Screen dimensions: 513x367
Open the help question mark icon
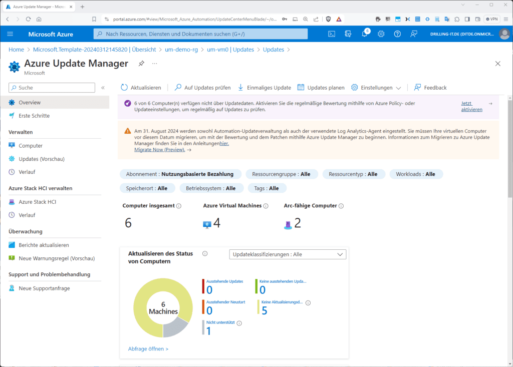tap(397, 34)
